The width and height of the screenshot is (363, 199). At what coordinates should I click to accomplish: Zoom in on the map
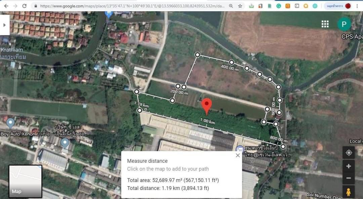coord(349,166)
